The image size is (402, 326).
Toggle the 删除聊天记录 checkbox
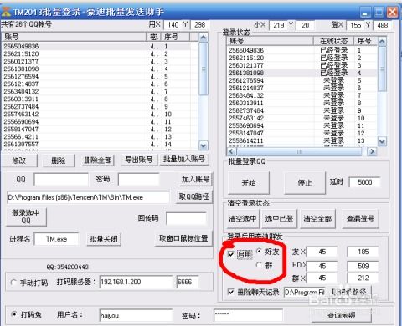(231, 292)
